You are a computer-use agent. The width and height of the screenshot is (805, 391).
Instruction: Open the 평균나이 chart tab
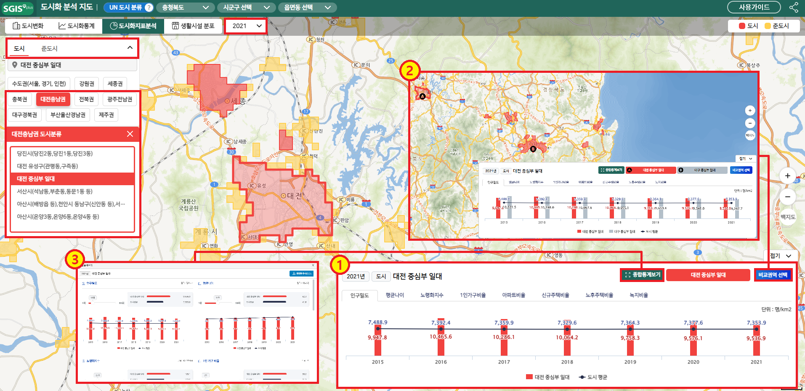pyautogui.click(x=394, y=295)
